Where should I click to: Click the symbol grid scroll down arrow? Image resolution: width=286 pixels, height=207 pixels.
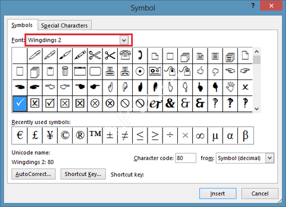point(257,109)
